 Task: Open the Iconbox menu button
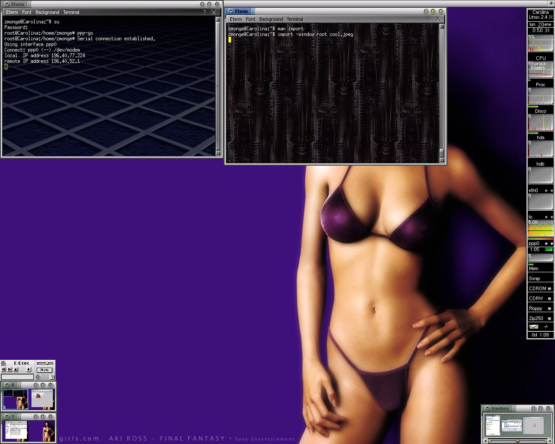pos(487,408)
